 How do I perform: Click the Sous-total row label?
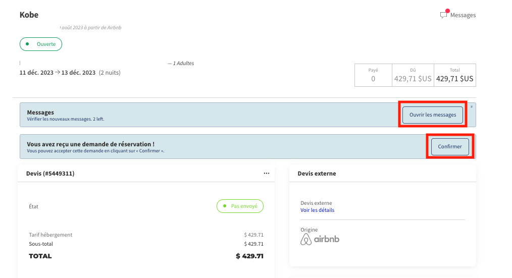point(41,244)
